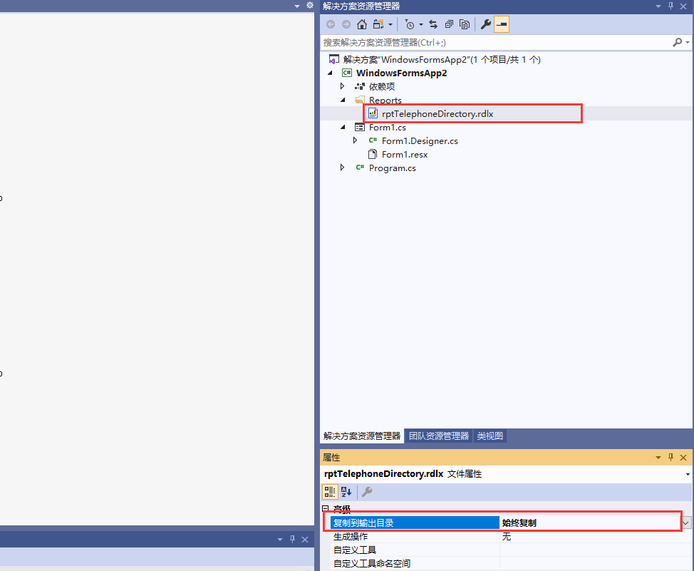Select Form1.cs in the tree
Image resolution: width=694 pixels, height=571 pixels.
(x=388, y=128)
